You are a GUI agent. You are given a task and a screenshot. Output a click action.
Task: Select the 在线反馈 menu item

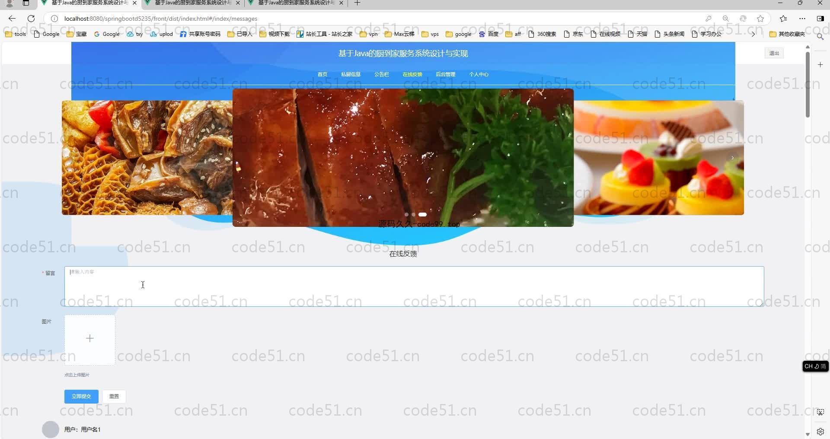412,74
